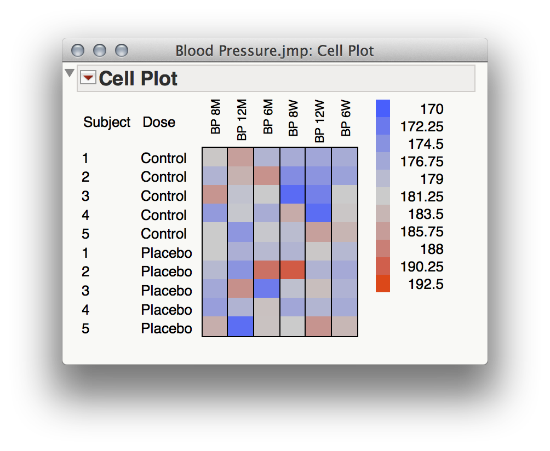Viewport: 550px width, 451px height.
Task: Click the Cell Plot title text
Action: (136, 79)
